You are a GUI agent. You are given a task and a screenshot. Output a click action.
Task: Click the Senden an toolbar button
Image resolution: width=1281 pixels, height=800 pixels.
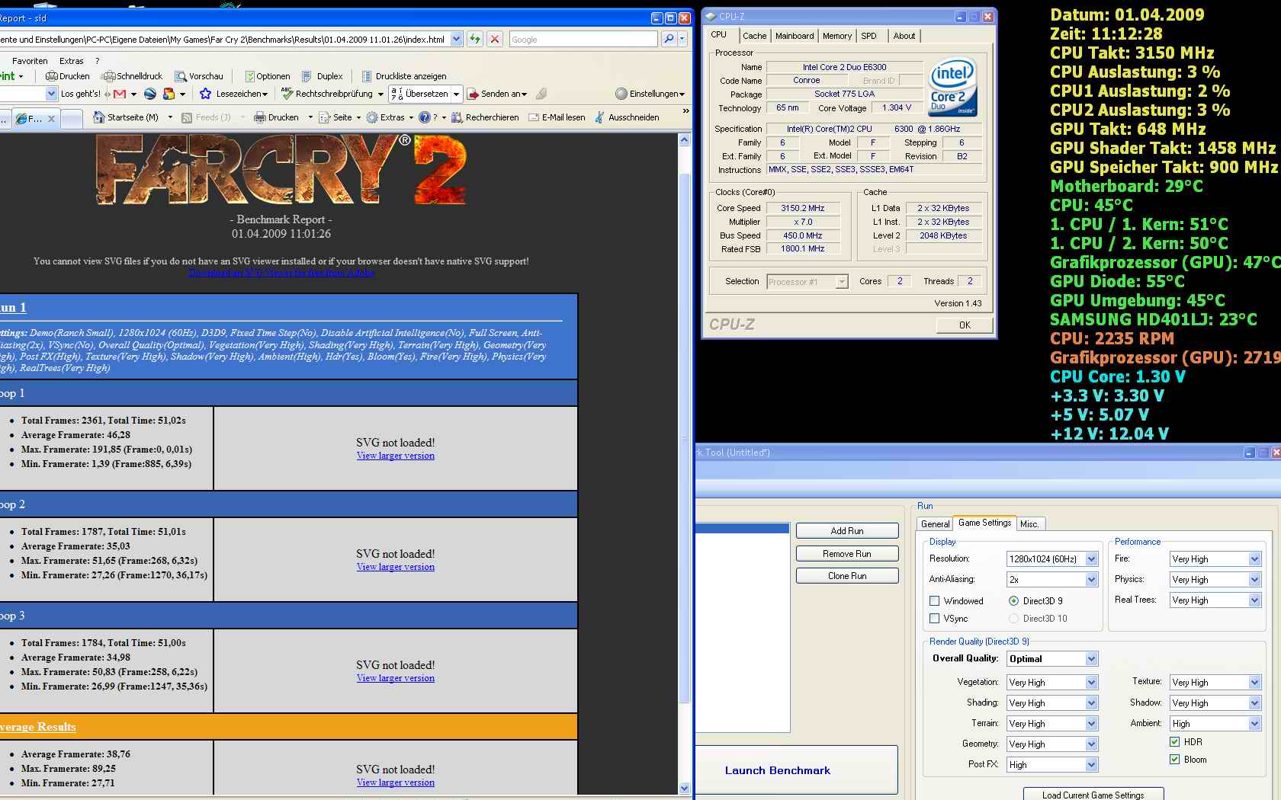pos(496,94)
